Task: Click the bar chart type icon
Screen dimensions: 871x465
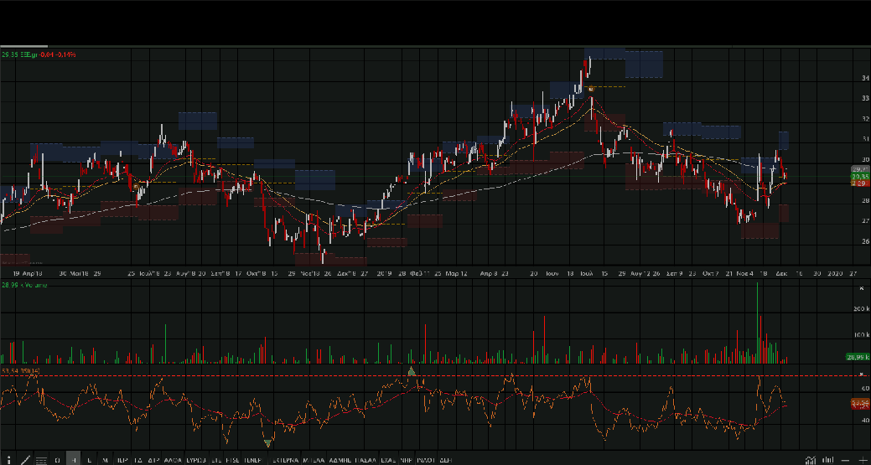Action: click(x=827, y=460)
